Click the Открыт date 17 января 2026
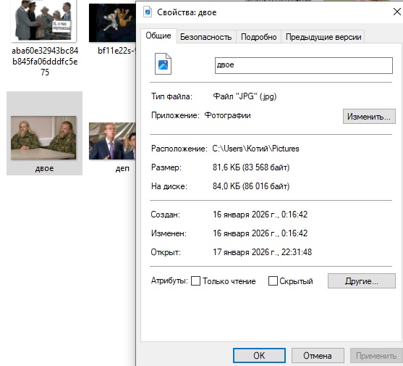 point(262,252)
